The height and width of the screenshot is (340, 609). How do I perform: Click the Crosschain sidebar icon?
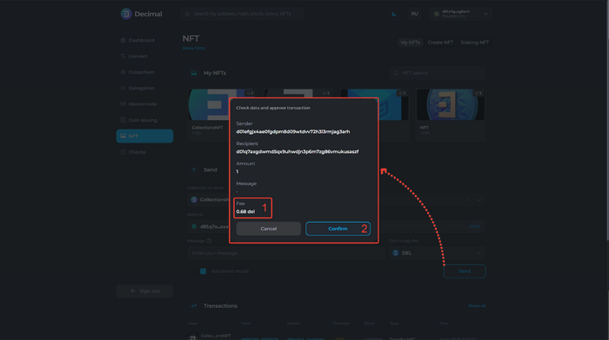[124, 72]
